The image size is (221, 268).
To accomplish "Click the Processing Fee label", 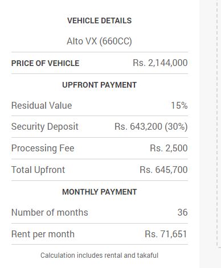I will point(43,148).
